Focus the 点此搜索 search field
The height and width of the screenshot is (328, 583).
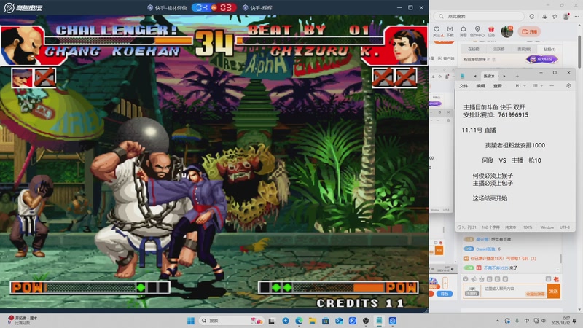480,16
